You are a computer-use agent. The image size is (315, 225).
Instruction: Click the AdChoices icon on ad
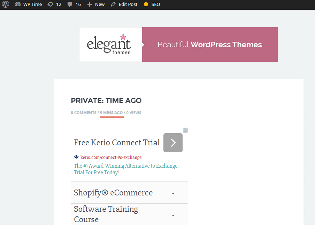(186, 130)
